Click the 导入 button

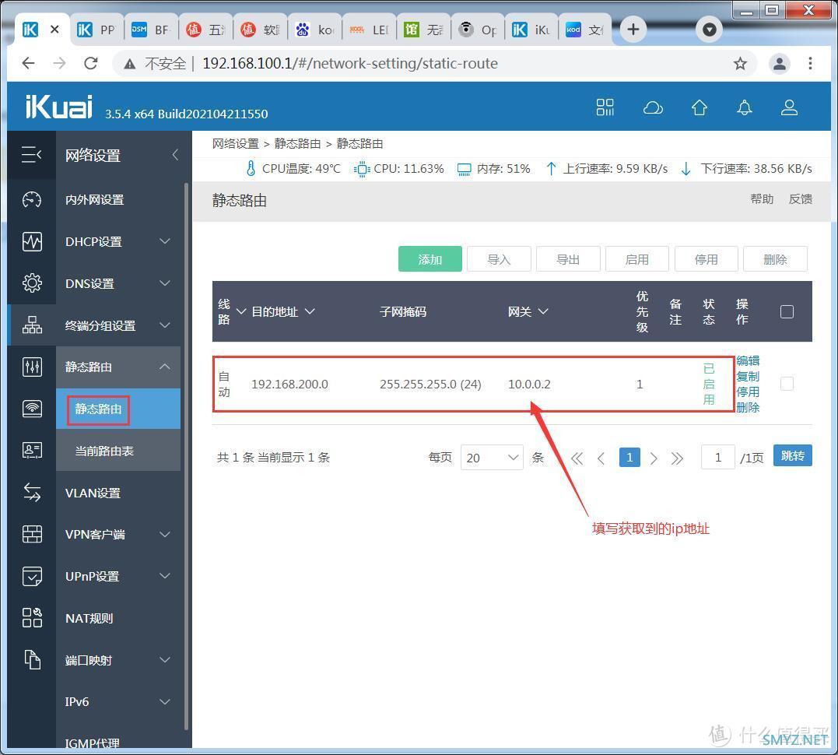pyautogui.click(x=500, y=259)
